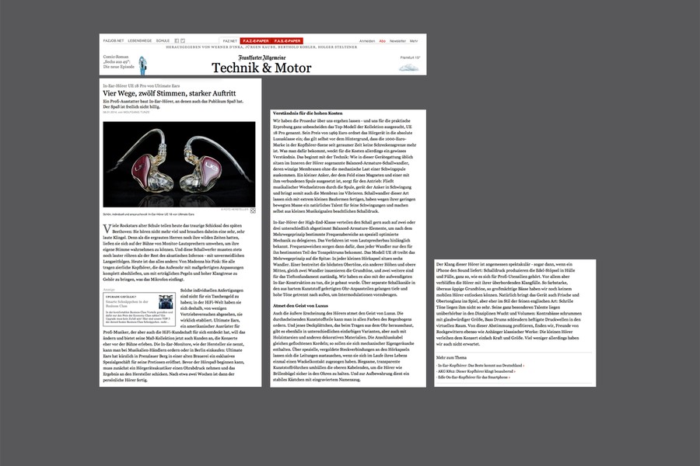
Task: Click the author name WOLFGANG TUNZE
Action: pyautogui.click(x=137, y=113)
